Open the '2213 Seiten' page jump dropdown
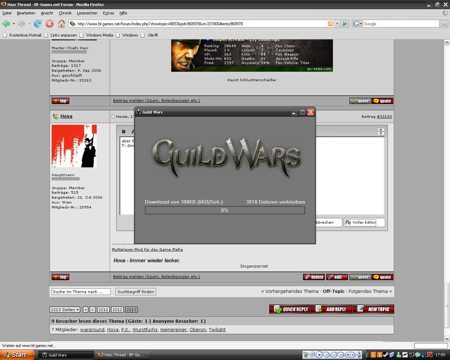Viewport: 450px width, 360px height. tap(65, 310)
